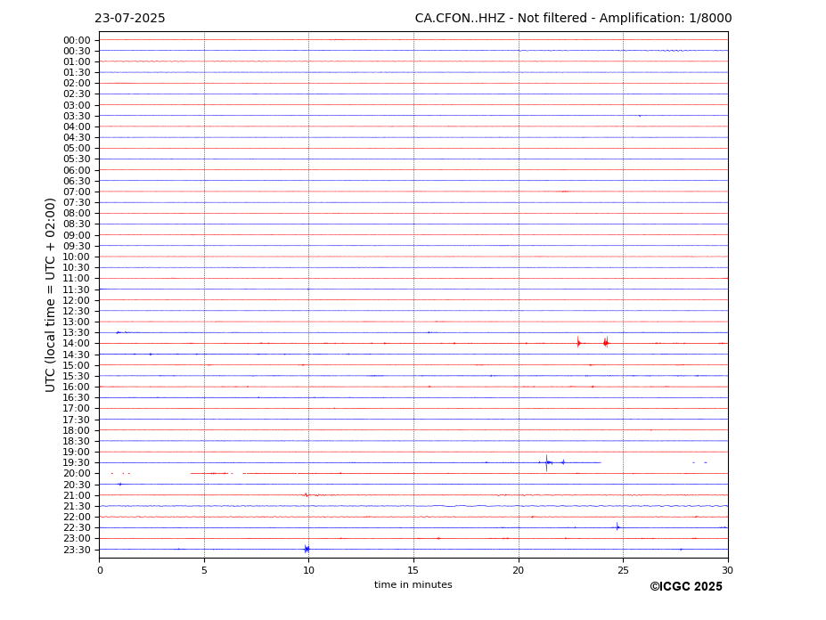Select the 20:30 row label
Image resolution: width=826 pixels, height=620 pixels.
pyautogui.click(x=77, y=485)
